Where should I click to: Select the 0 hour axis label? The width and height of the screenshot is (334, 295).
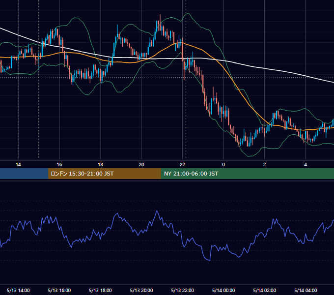[x=223, y=165]
